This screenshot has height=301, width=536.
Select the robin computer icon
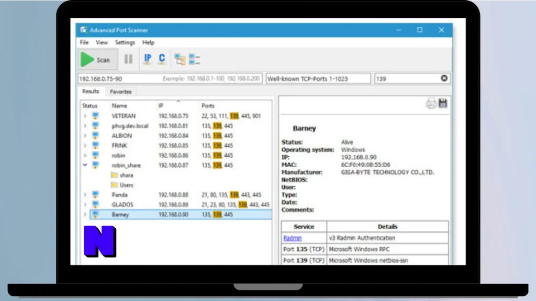[x=95, y=155]
